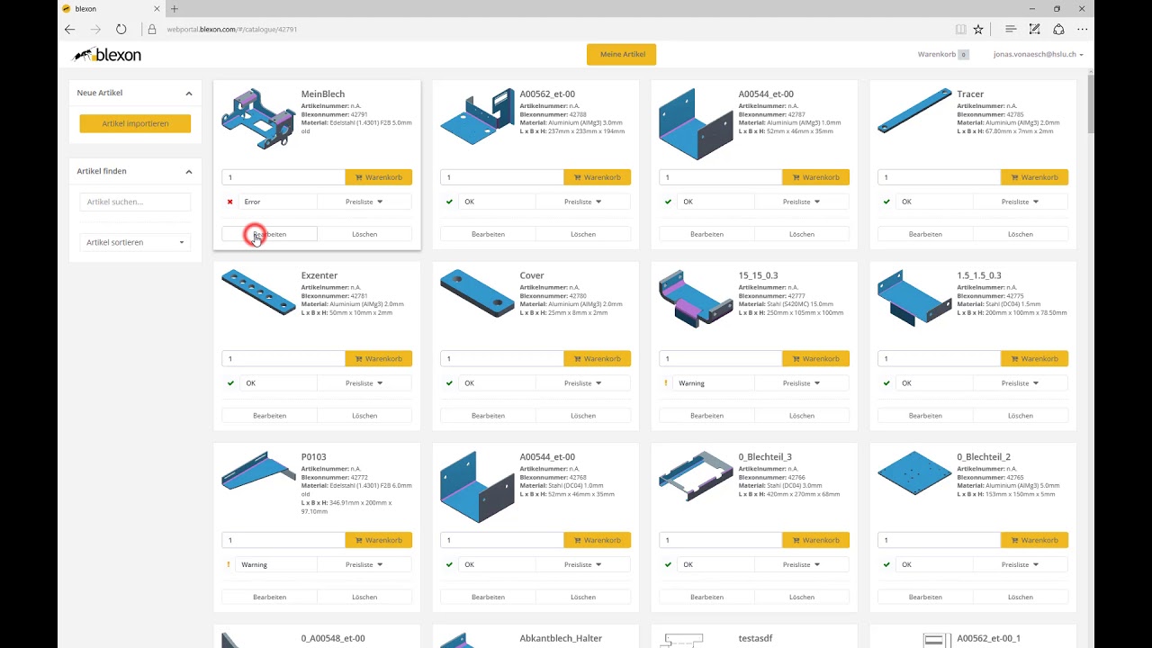
Task: Open the web note pen icon
Action: (1035, 29)
